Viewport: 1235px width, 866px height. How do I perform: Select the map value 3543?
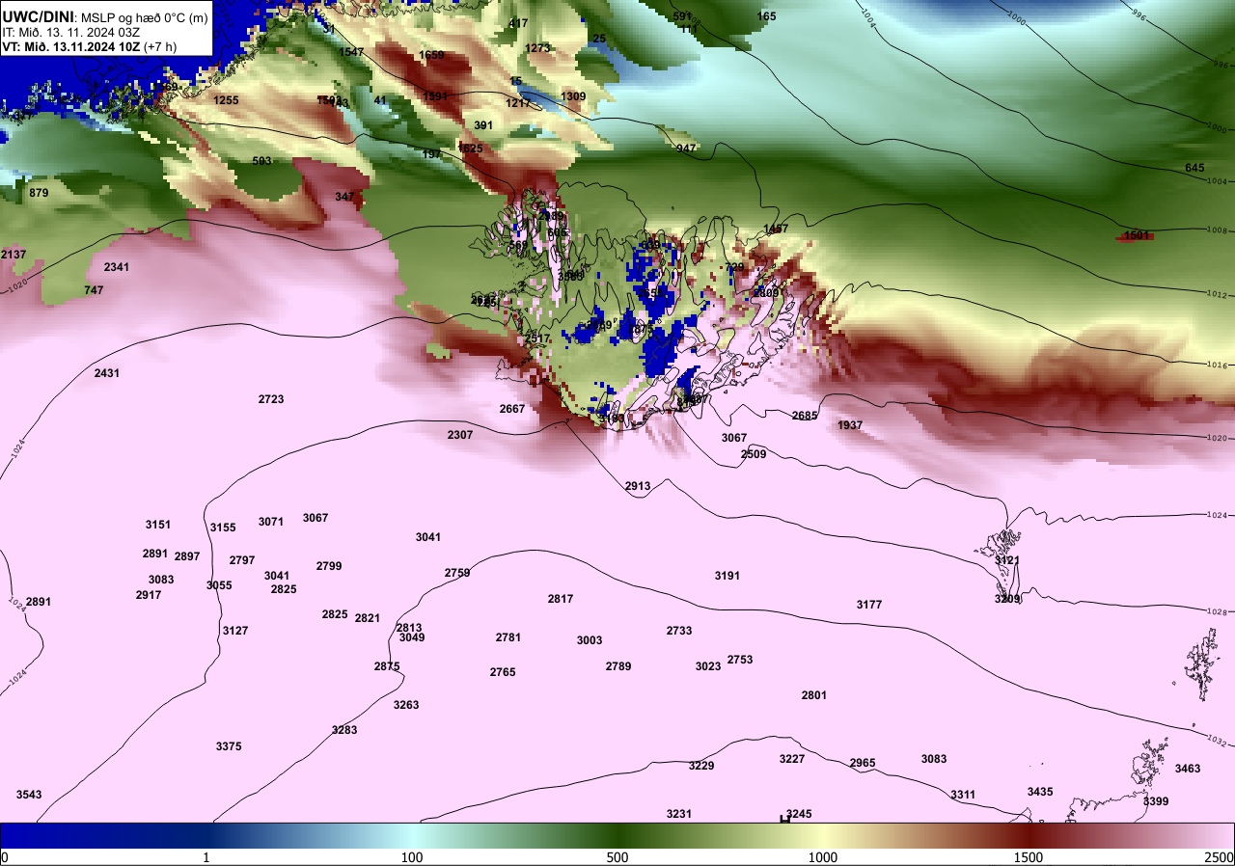(x=29, y=795)
